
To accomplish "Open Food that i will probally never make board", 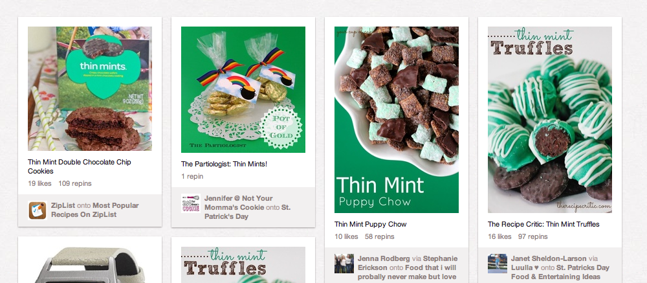I will tap(407, 272).
